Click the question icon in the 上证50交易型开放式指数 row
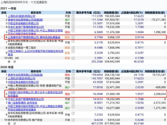 point(73,51)
